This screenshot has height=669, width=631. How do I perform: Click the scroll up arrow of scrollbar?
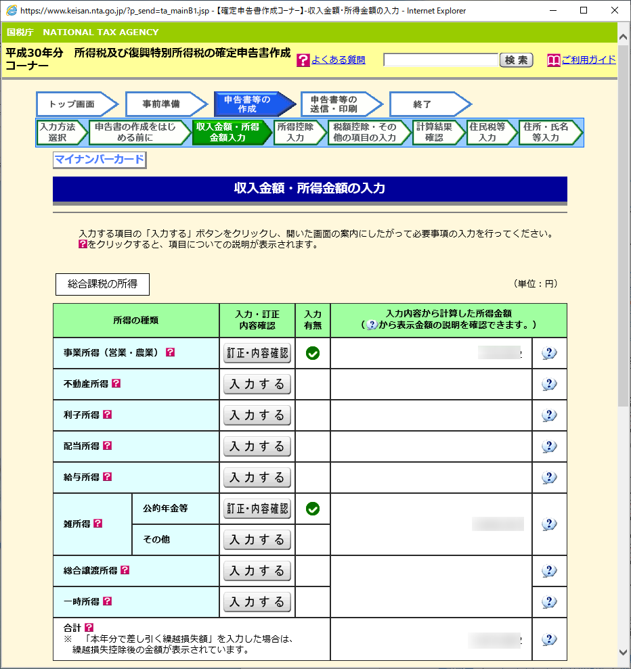pos(624,37)
